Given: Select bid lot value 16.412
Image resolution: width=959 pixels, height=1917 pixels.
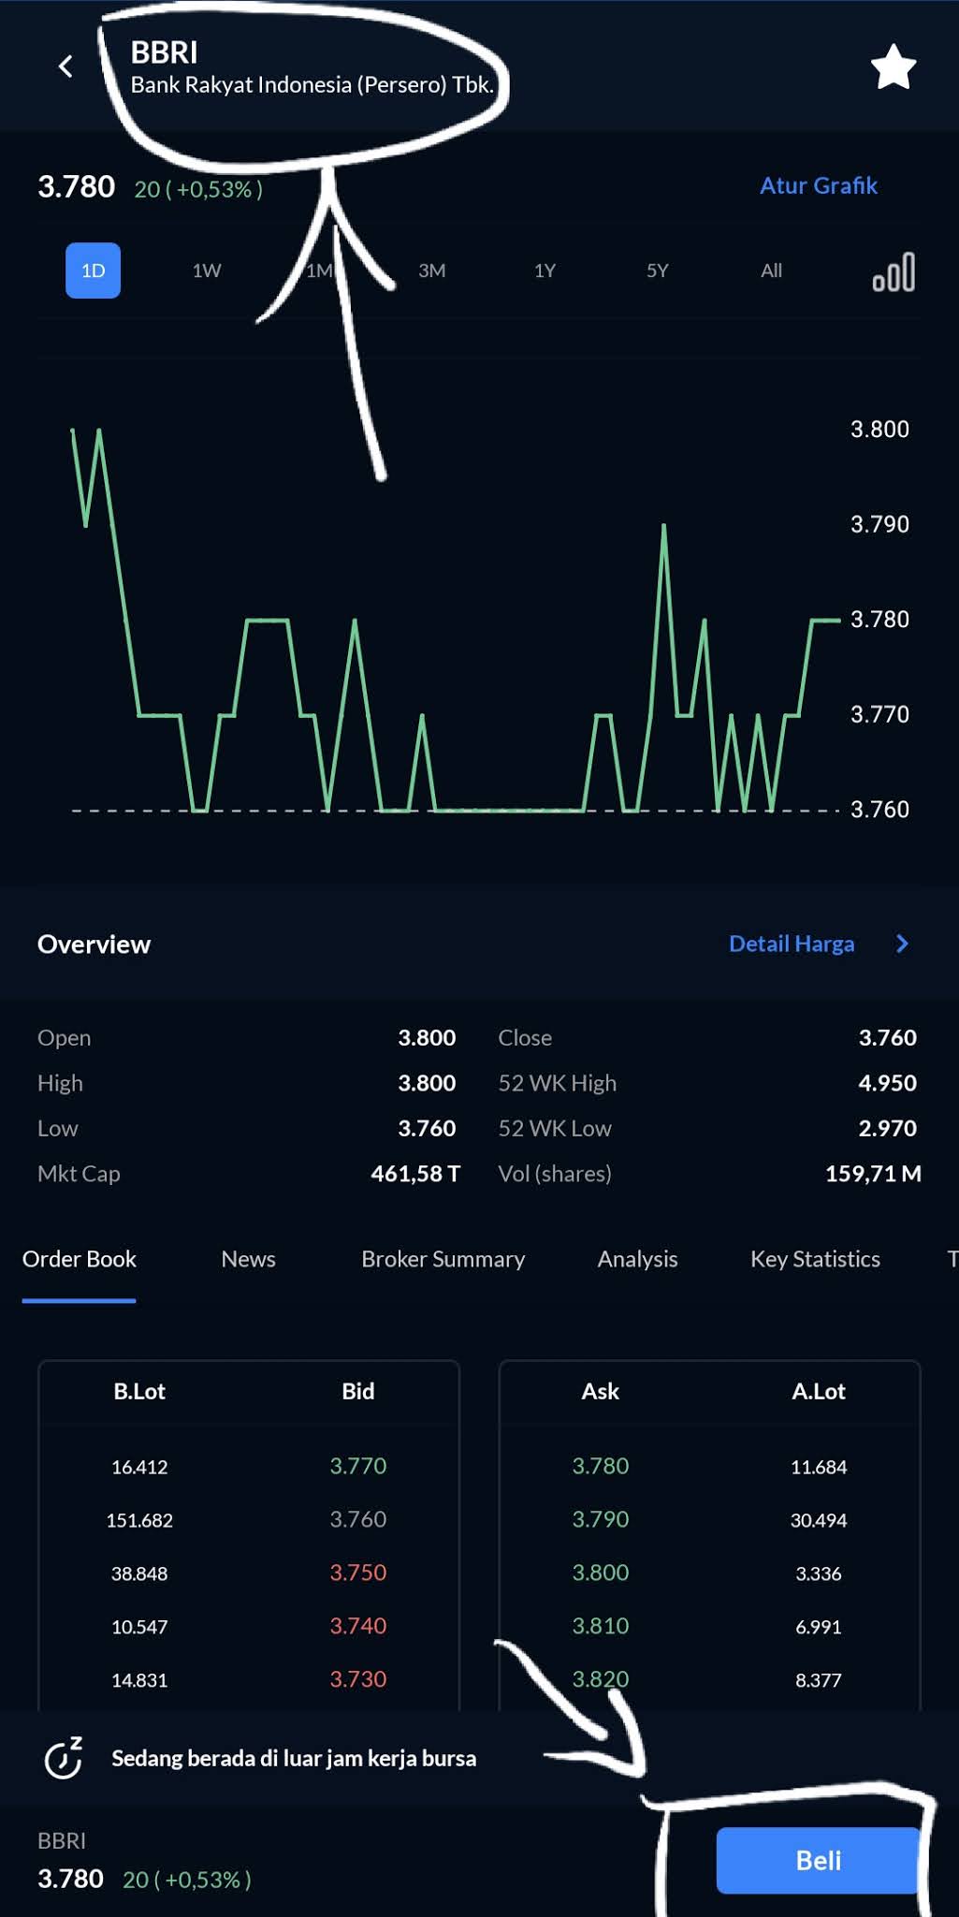Looking at the screenshot, I should 139,1467.
